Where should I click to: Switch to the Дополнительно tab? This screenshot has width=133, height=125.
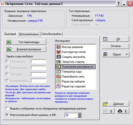coord(29,34)
